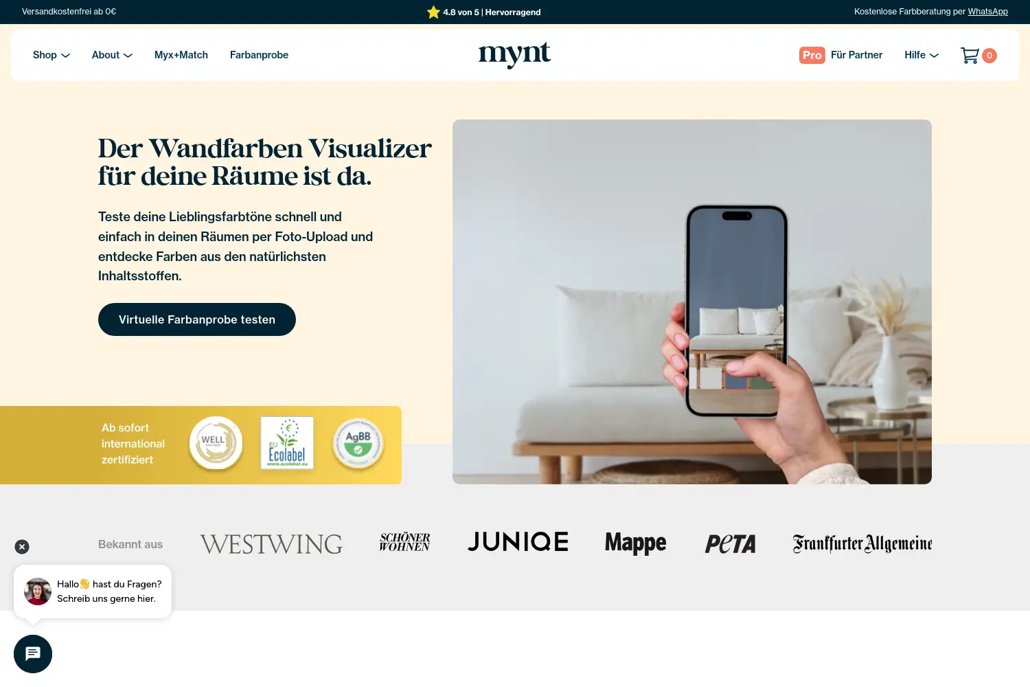1030x687 pixels.
Task: Follow the WhatsApp link in top bar
Action: coord(987,12)
